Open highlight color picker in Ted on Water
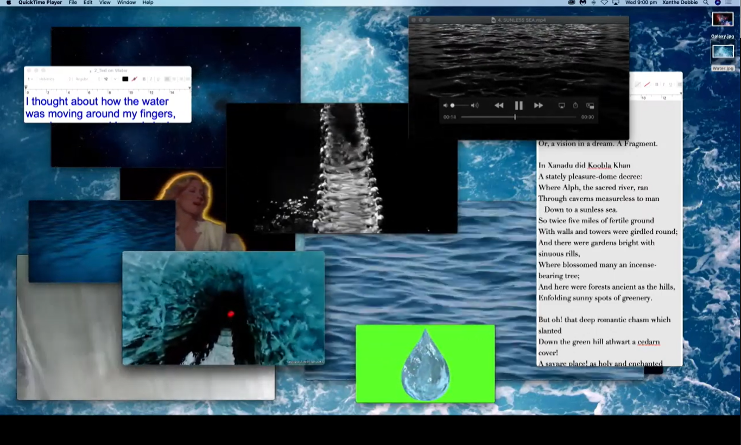 [134, 79]
